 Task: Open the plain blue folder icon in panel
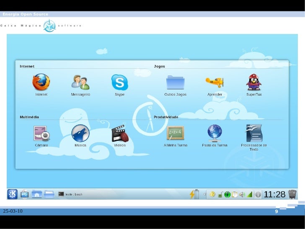(49, 194)
